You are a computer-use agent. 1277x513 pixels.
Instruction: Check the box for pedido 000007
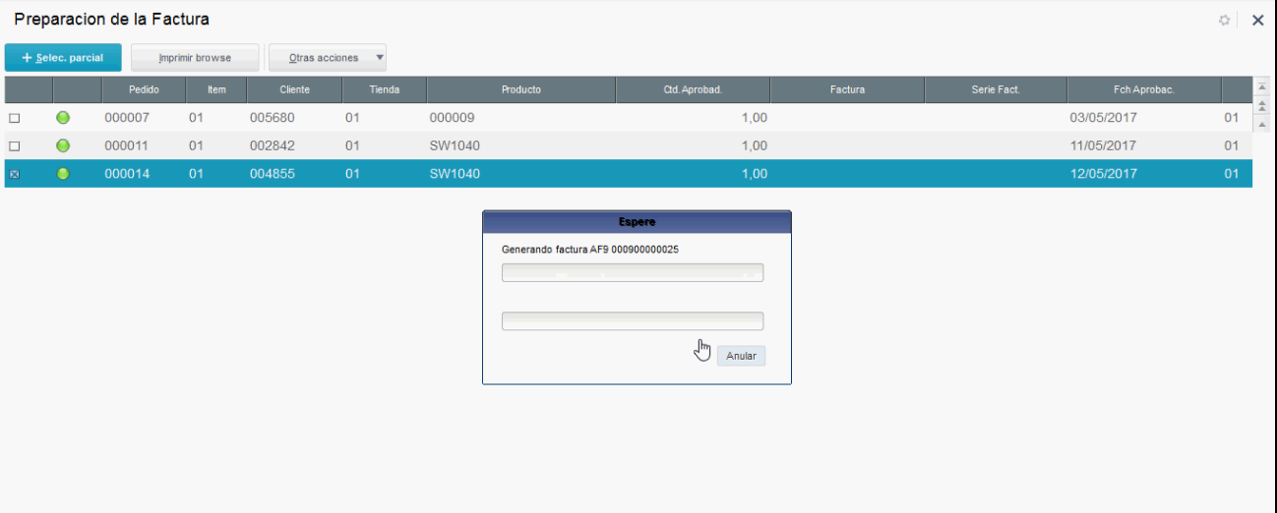coord(14,118)
